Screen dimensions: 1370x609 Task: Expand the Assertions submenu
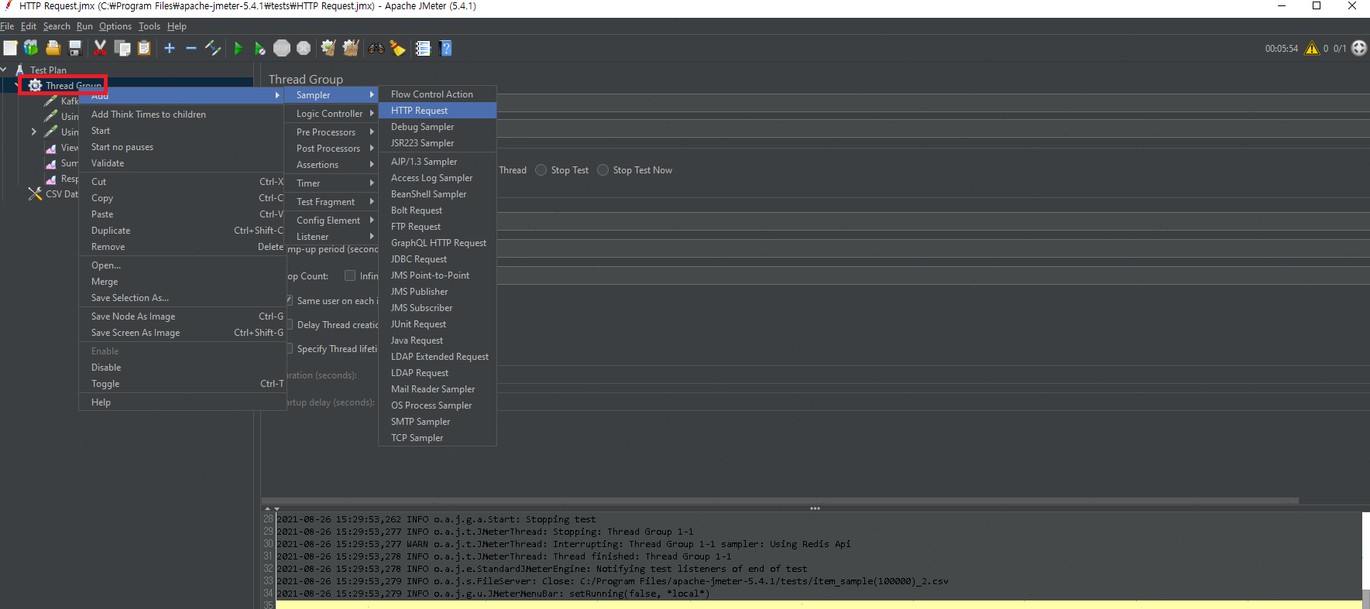pos(331,164)
